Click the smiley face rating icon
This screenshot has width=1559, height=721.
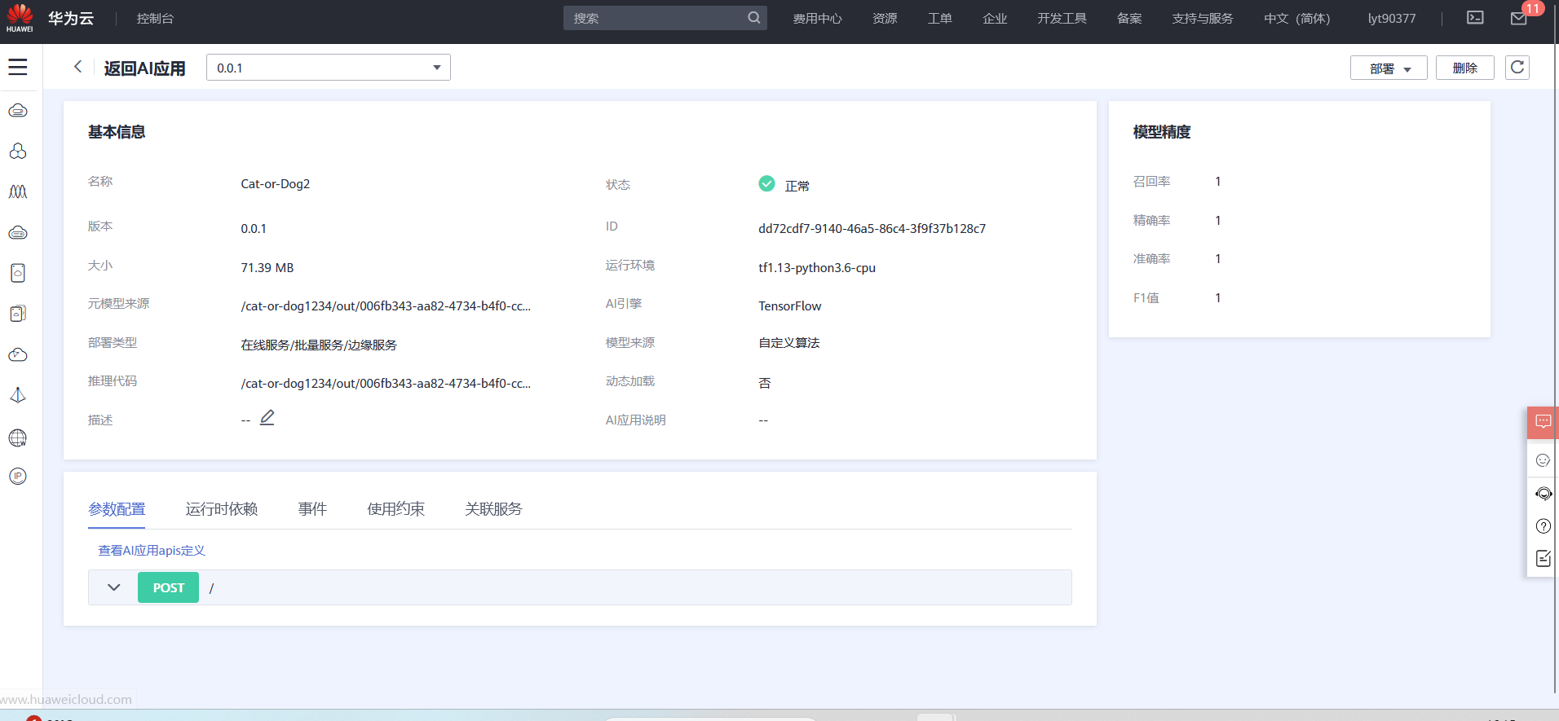1543,460
